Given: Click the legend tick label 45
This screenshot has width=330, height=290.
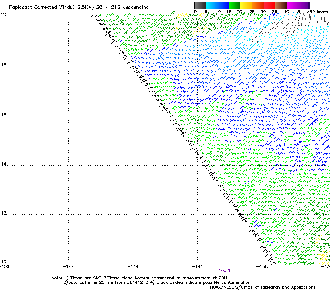Looking at the screenshot, I should click(297, 12).
